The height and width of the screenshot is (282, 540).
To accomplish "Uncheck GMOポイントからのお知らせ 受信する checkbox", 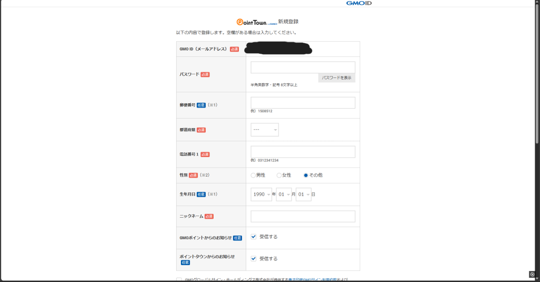I will click(x=254, y=237).
